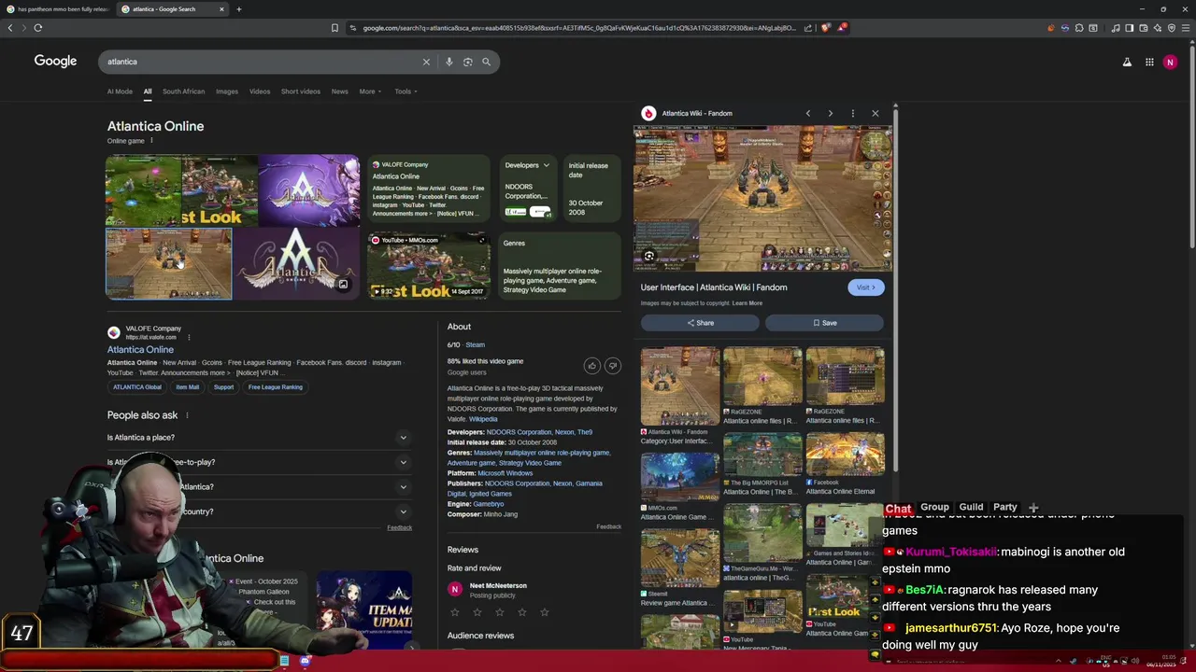
Task: Show previous image in preview panel
Action: point(808,114)
